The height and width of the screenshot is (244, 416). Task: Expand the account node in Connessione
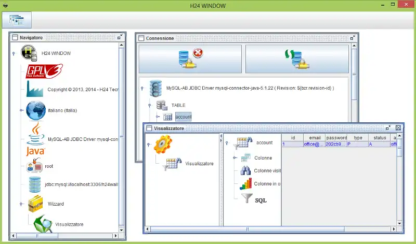[x=158, y=117]
